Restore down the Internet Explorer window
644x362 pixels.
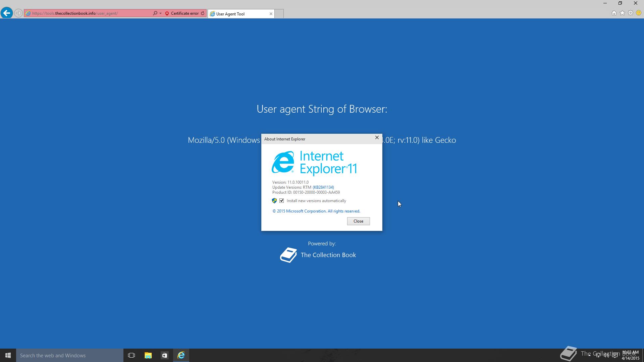[620, 3]
